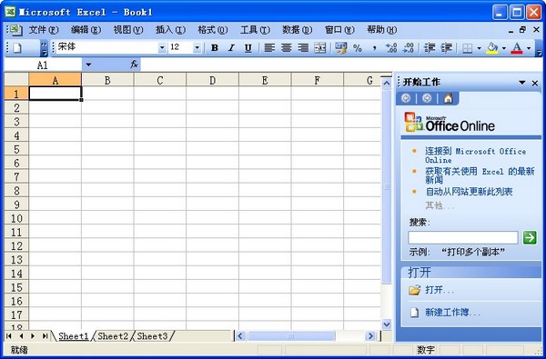This screenshot has height=359, width=546.
Task: Open font color dropdown arrow
Action: pyautogui.click(x=529, y=48)
